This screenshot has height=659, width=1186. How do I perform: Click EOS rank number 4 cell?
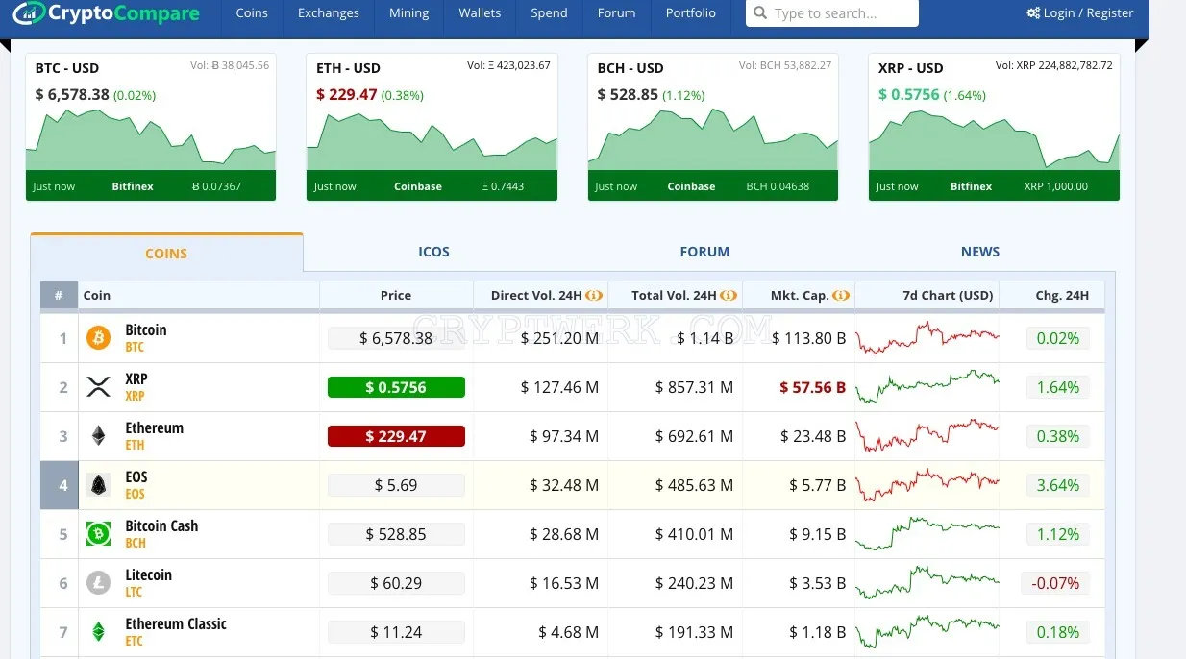pyautogui.click(x=60, y=485)
